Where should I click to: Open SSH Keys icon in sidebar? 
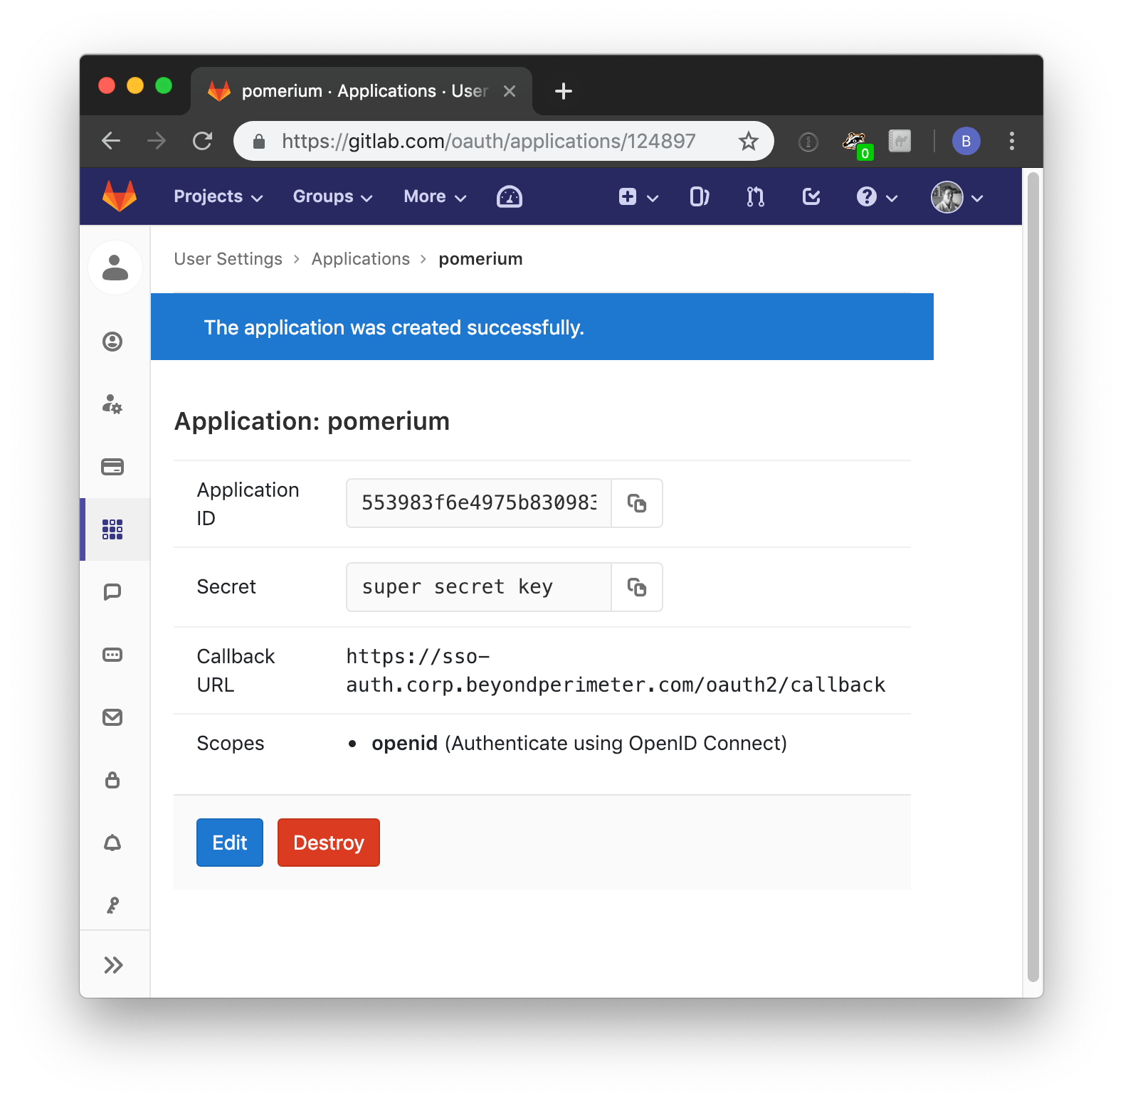(112, 905)
